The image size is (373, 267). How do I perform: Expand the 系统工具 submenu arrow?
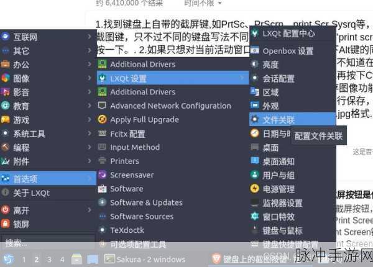(x=90, y=133)
